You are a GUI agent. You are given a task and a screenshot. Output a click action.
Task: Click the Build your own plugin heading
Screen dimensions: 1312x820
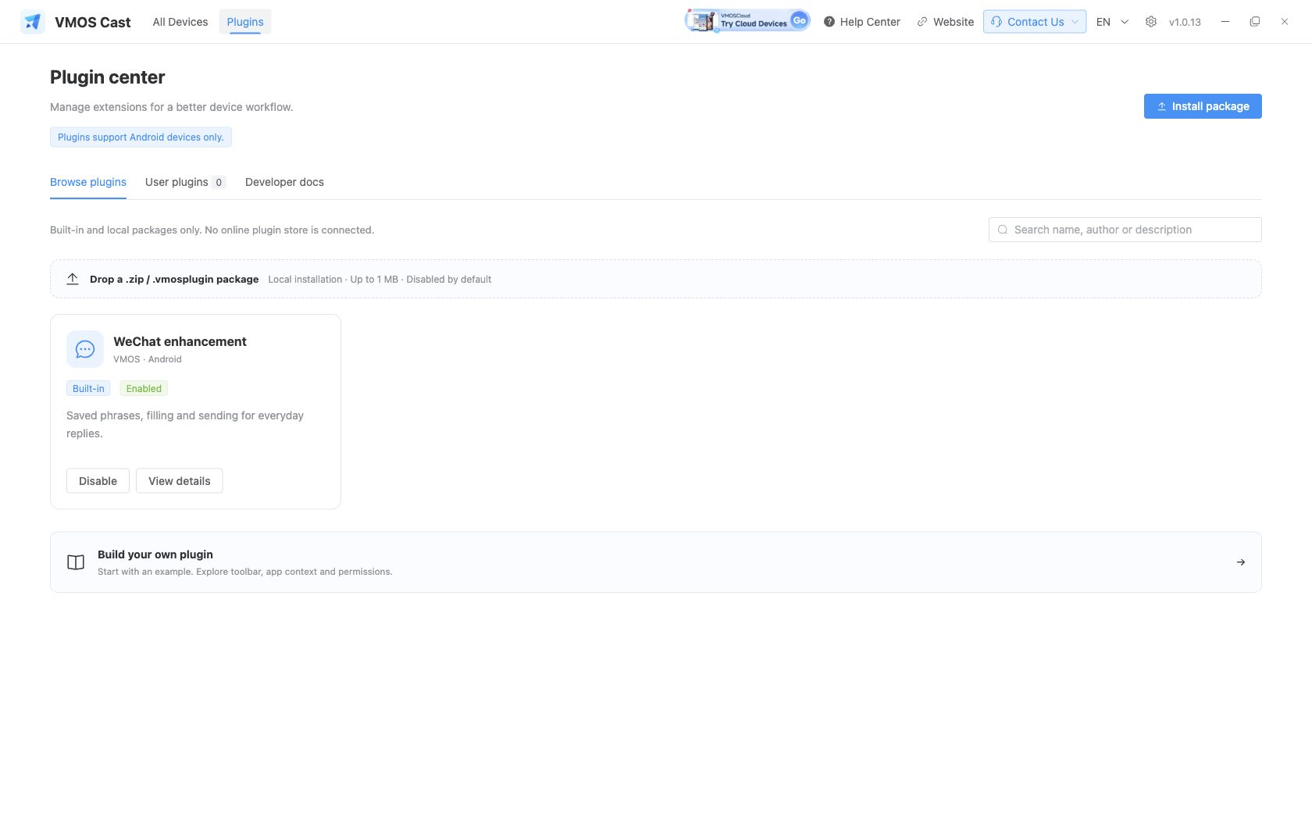155,554
